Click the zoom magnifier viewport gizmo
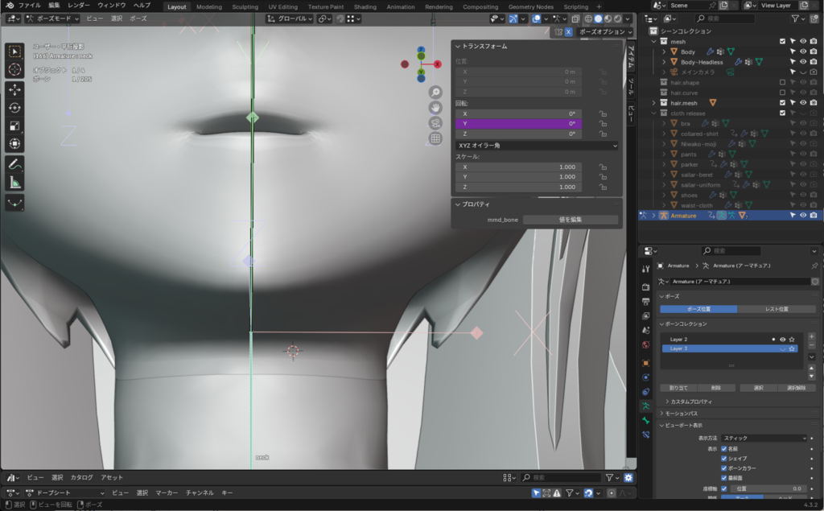Image resolution: width=824 pixels, height=511 pixels. [x=435, y=93]
